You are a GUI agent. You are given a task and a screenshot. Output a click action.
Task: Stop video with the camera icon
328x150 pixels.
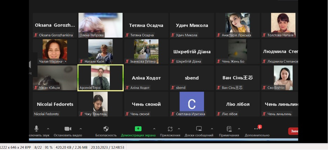[68, 129]
